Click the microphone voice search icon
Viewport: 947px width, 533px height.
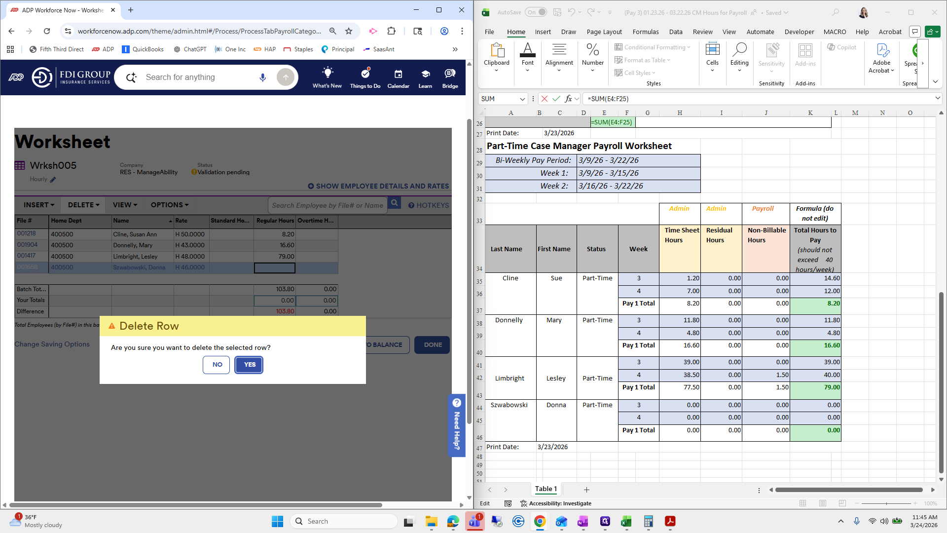click(262, 77)
